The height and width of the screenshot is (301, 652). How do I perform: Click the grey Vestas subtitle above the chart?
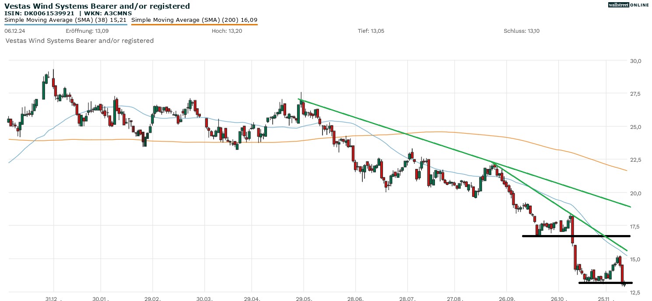[x=80, y=41]
